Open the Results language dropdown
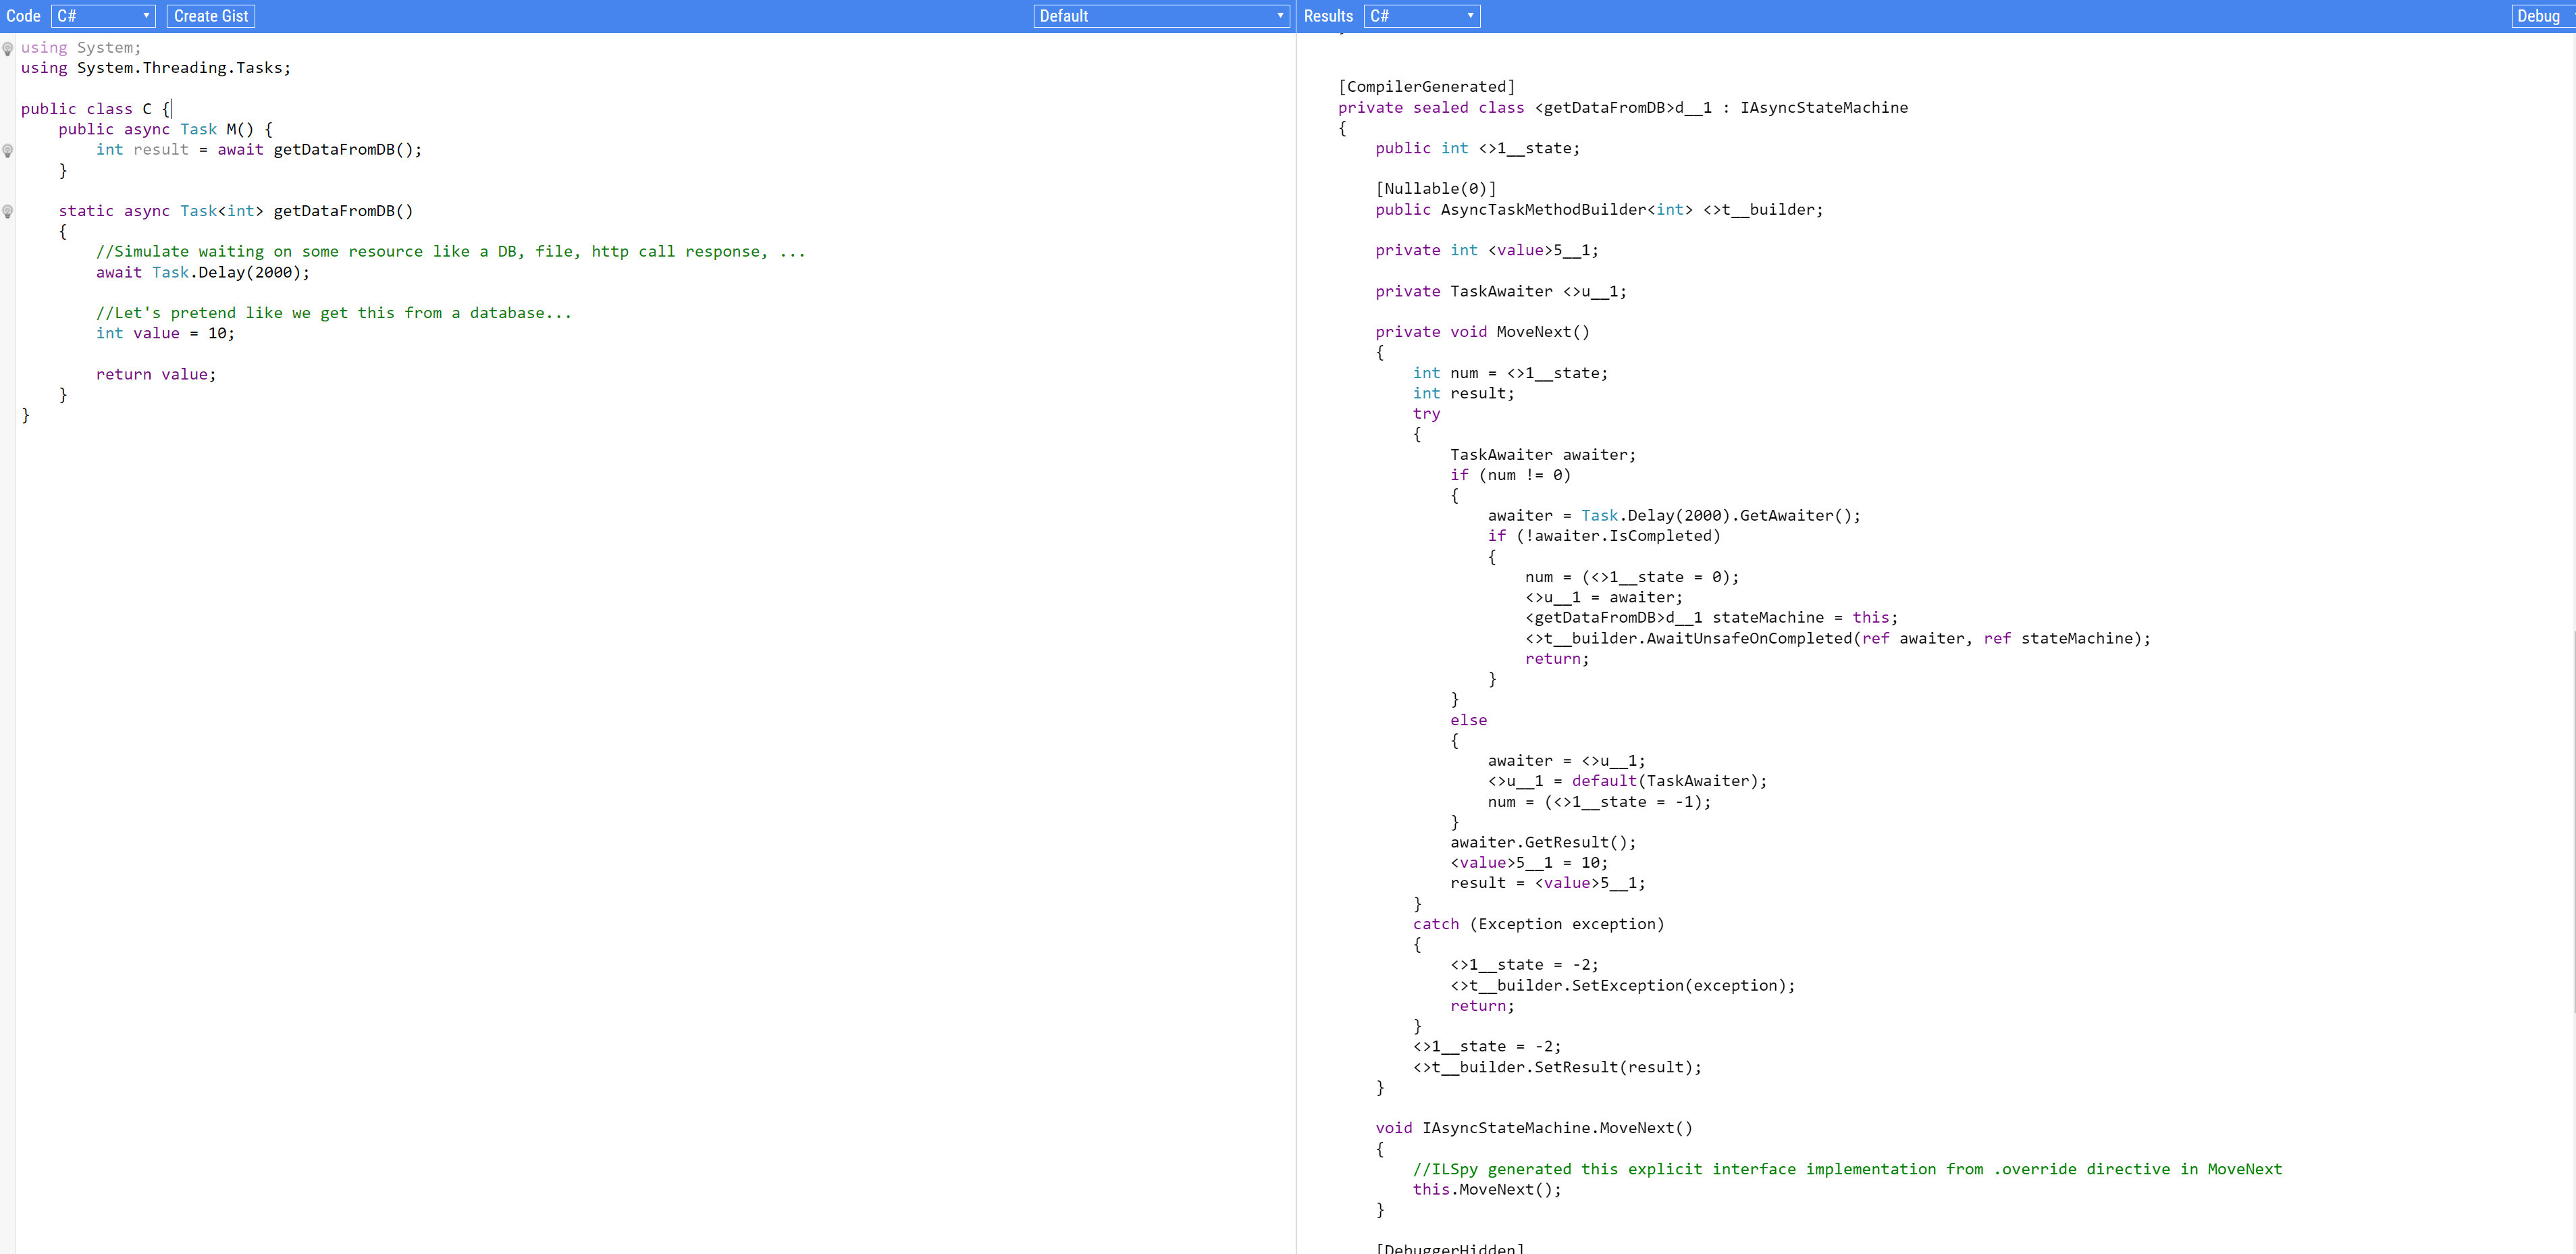 click(x=1421, y=16)
